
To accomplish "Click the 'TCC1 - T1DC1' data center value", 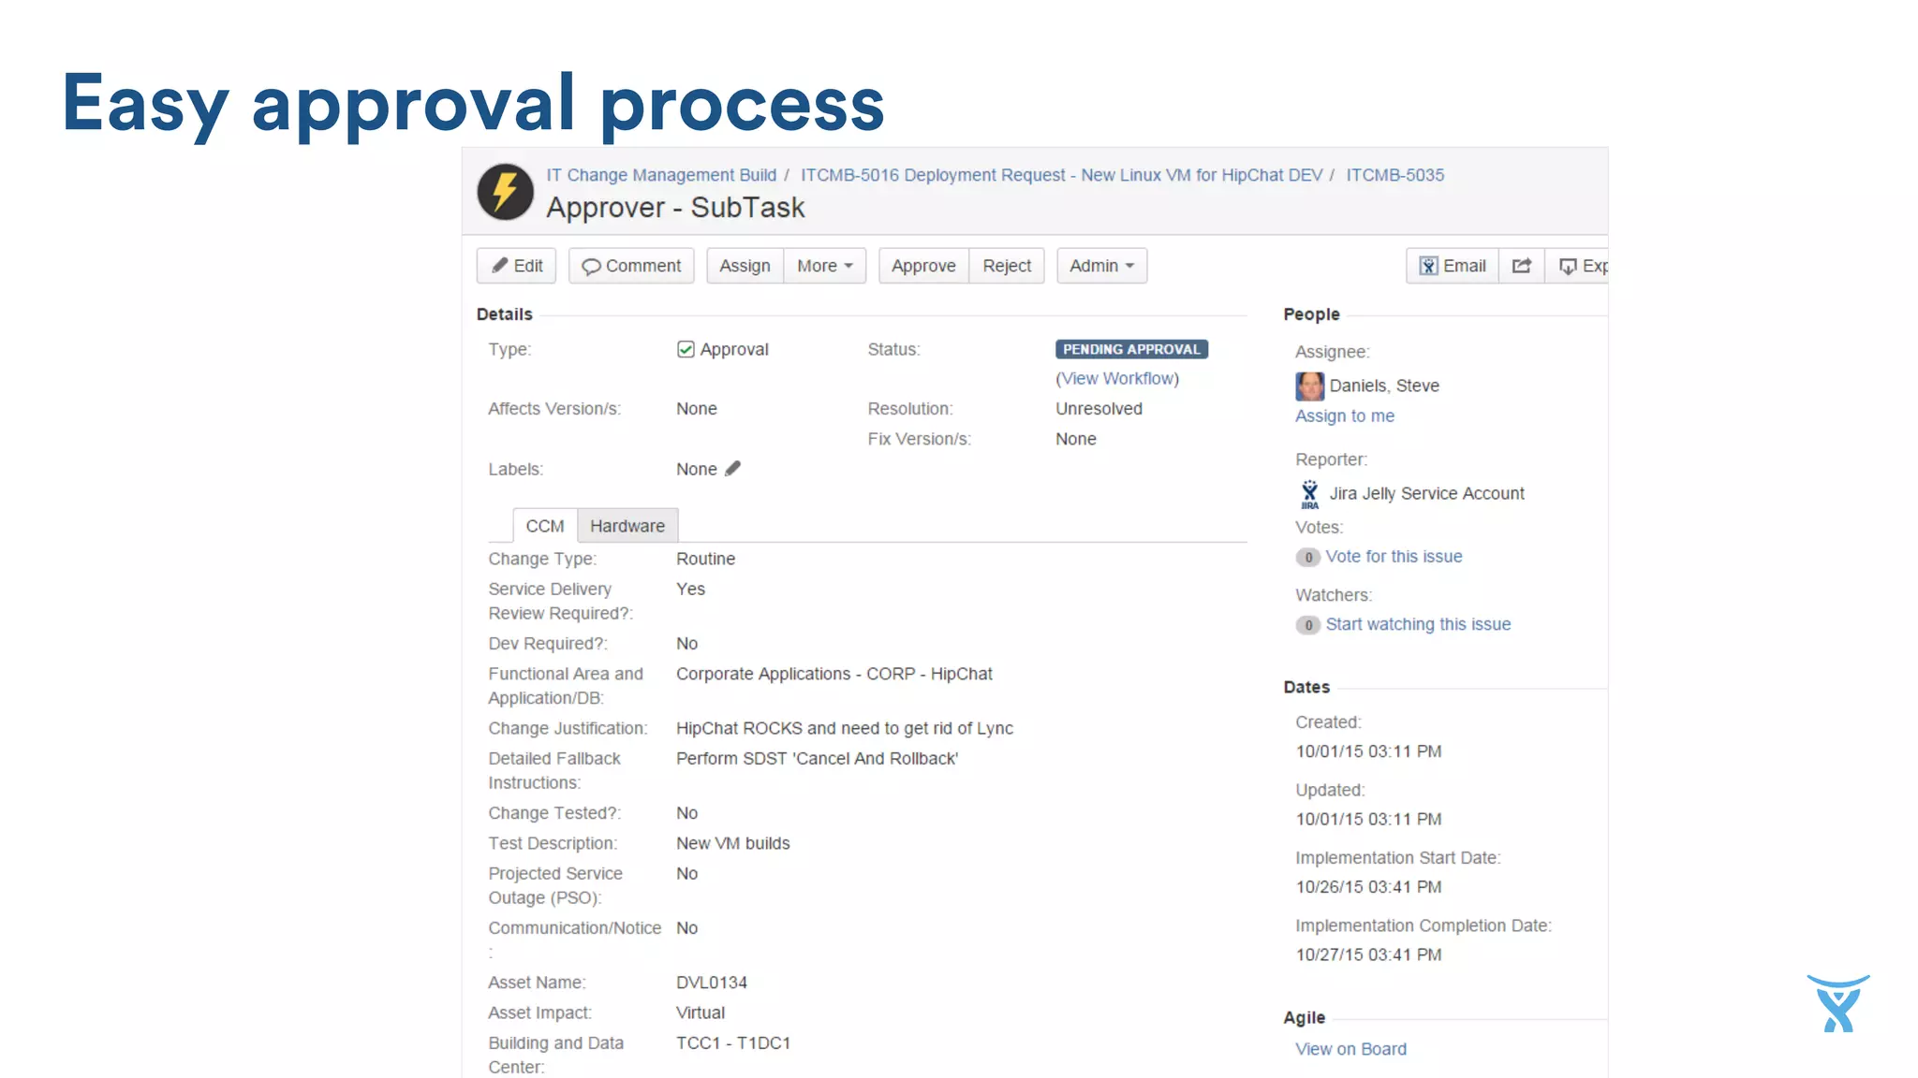I will pos(733,1042).
